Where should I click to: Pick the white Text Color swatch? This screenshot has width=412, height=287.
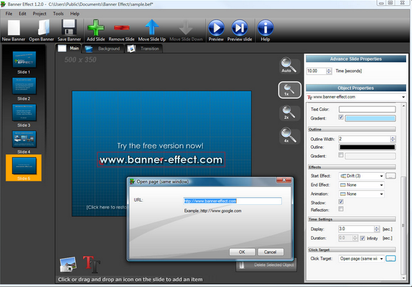367,109
